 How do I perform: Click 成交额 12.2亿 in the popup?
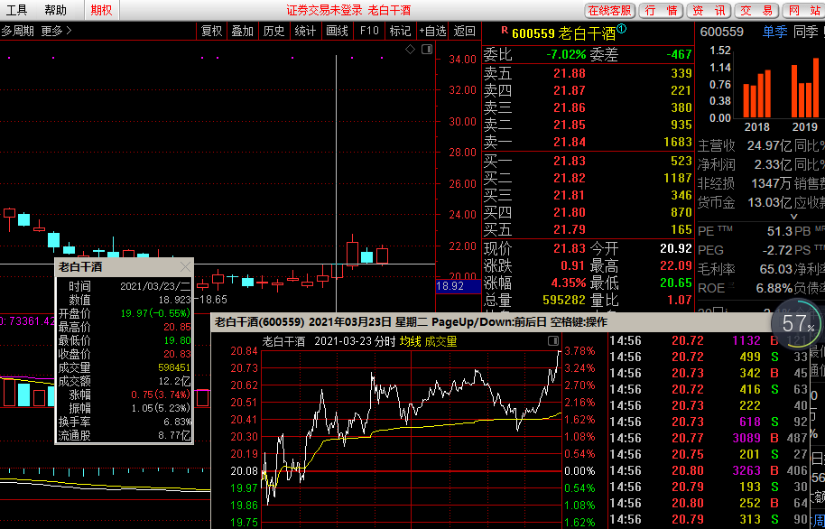click(x=175, y=381)
